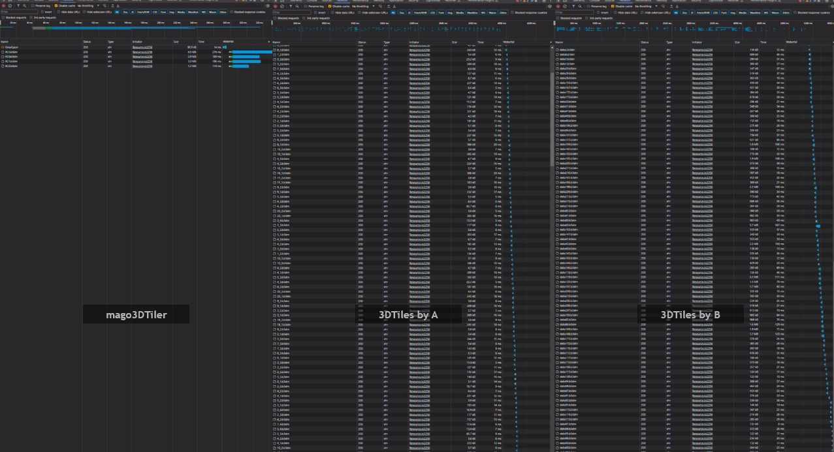Select Media filter in mago3DTiler panel
This screenshot has width=834, height=452.
point(181,12)
